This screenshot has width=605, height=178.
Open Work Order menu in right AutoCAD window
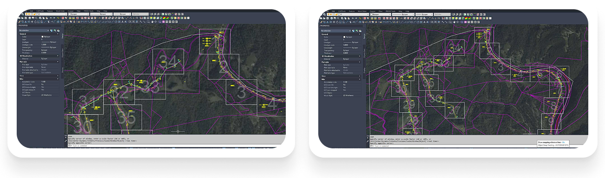[362, 11]
